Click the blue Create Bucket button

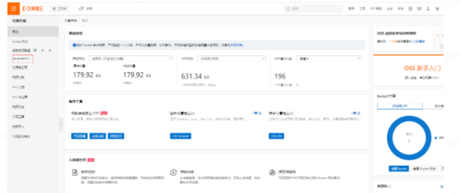click(399, 169)
